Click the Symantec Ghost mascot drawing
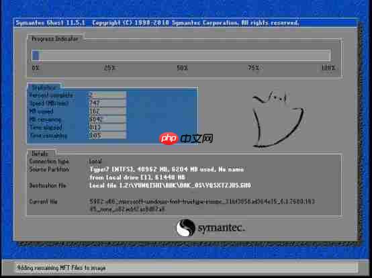Image resolution: width=372 pixels, height=278 pixels. (278, 120)
